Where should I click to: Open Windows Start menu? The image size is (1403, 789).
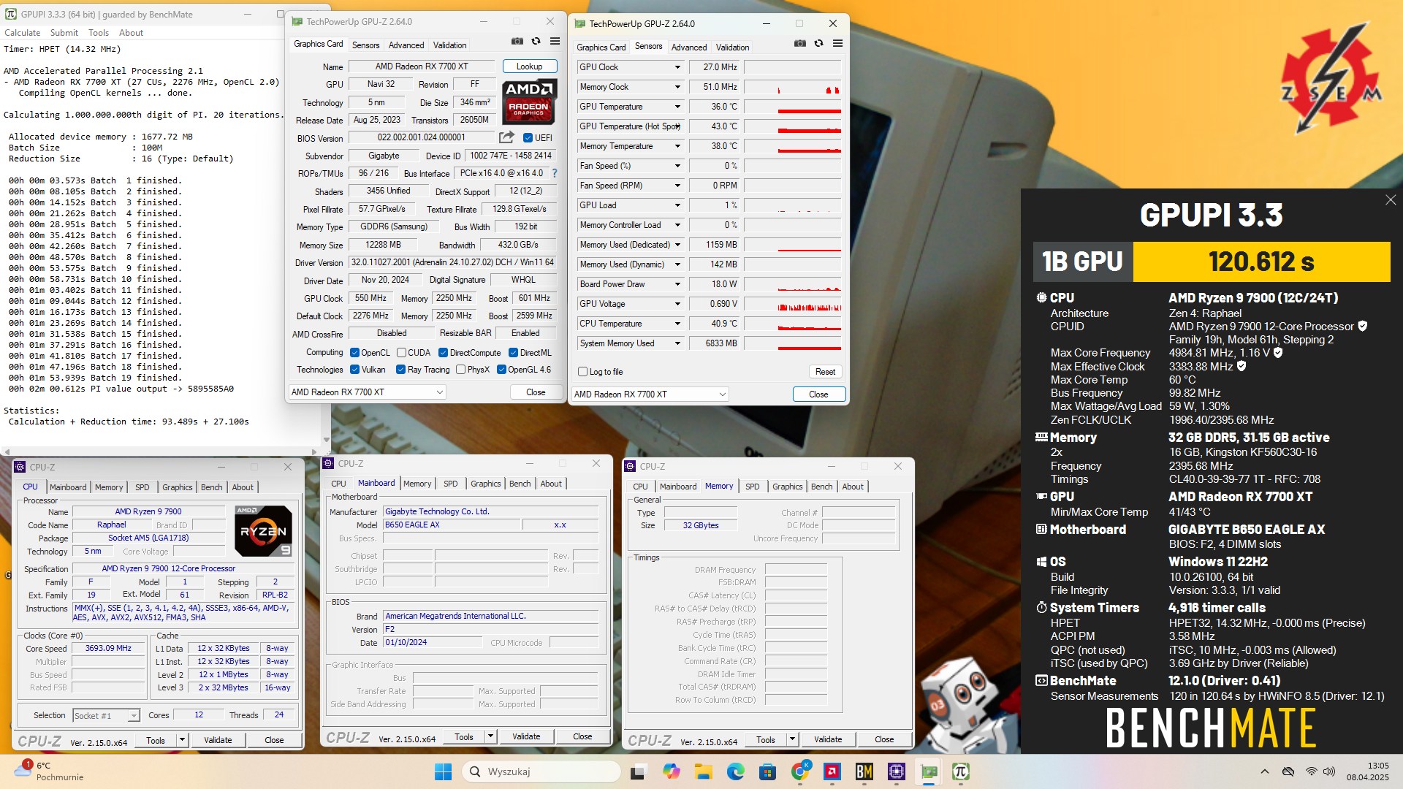pos(444,771)
